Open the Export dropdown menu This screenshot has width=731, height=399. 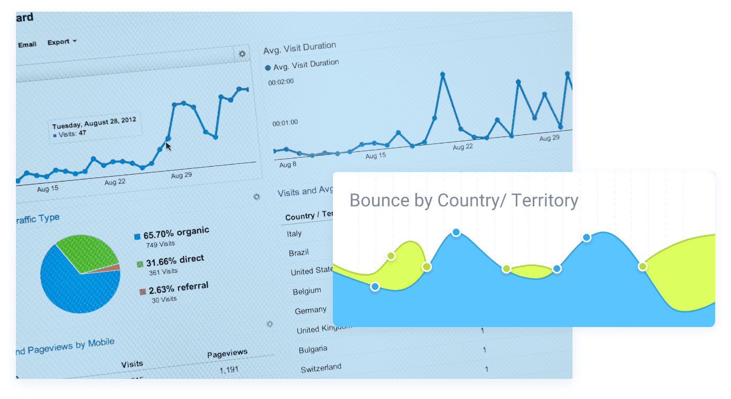point(61,42)
